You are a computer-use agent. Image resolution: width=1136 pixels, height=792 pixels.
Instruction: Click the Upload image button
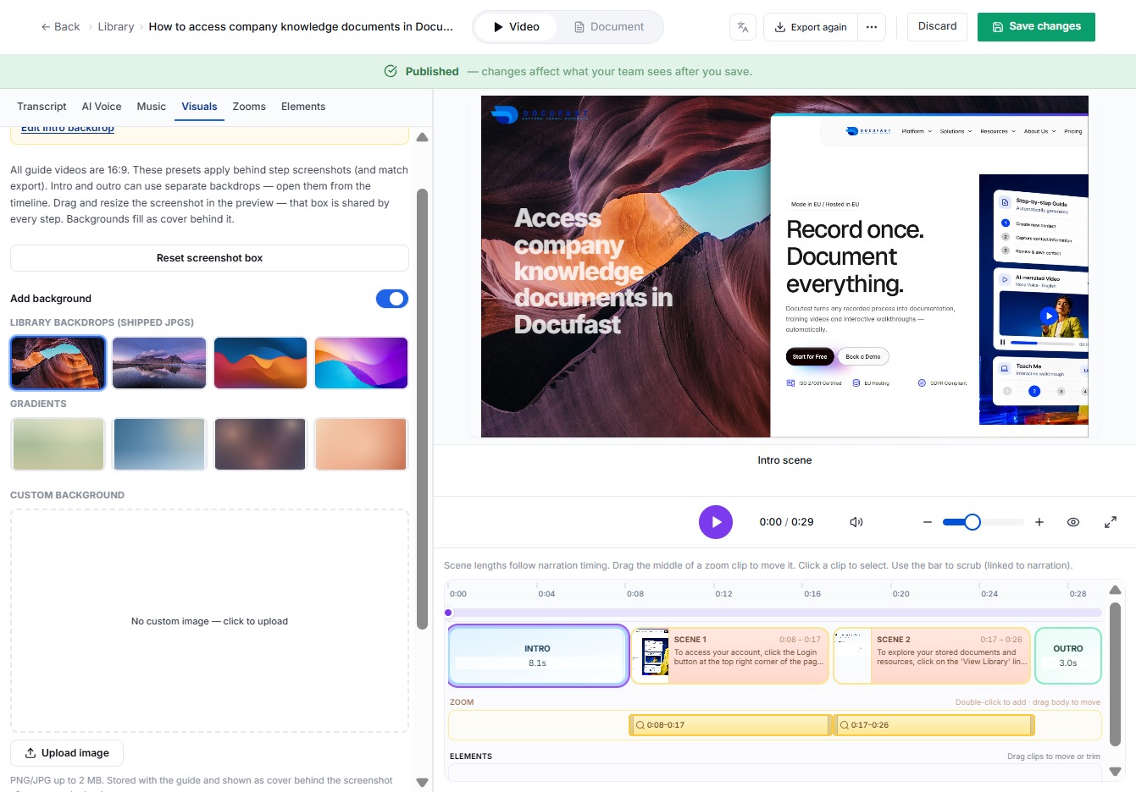pos(67,753)
